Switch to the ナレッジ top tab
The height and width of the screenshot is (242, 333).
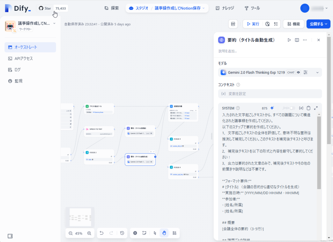pos(225,8)
